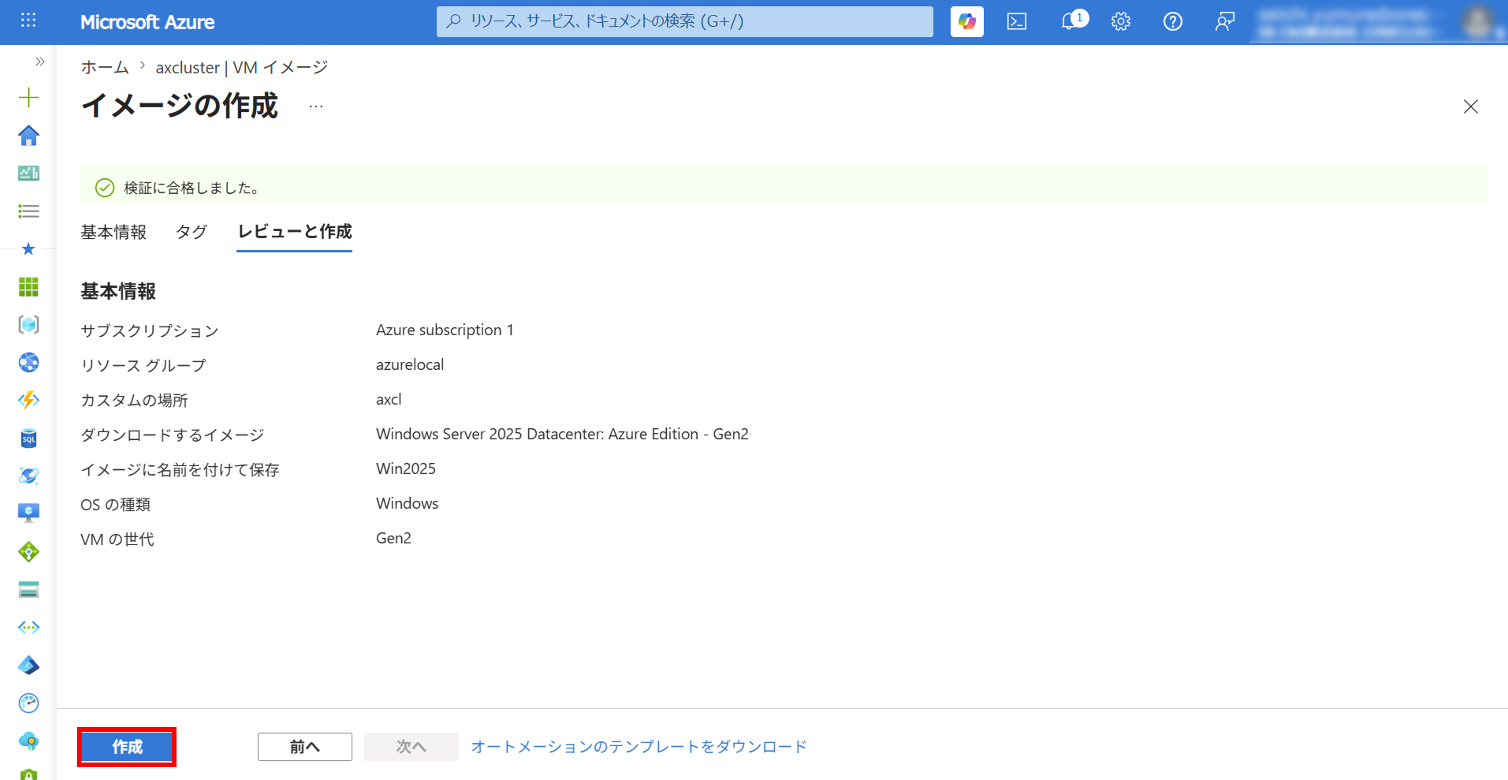Open Function App lightning icon
The image size is (1508, 780).
pyautogui.click(x=28, y=400)
